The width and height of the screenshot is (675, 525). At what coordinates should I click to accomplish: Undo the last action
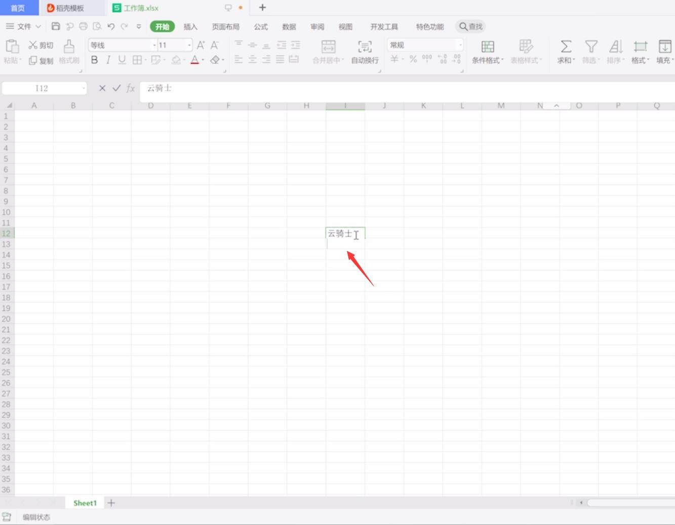coord(111,26)
